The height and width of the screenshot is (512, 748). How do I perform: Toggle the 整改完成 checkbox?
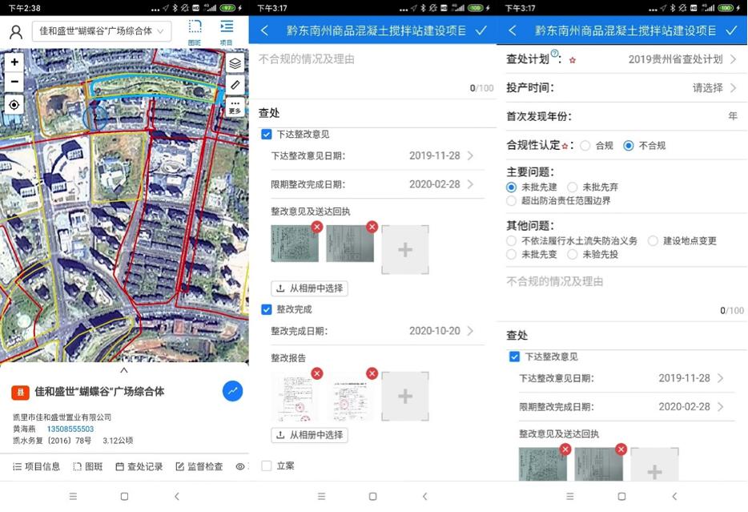(267, 309)
